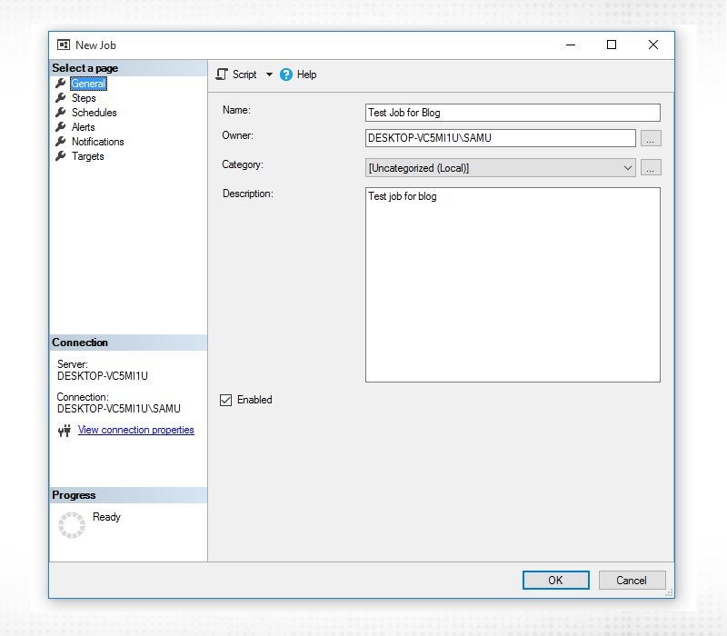Uncheck the Enabled checkbox
Screen dimensions: 727x636
[226, 400]
